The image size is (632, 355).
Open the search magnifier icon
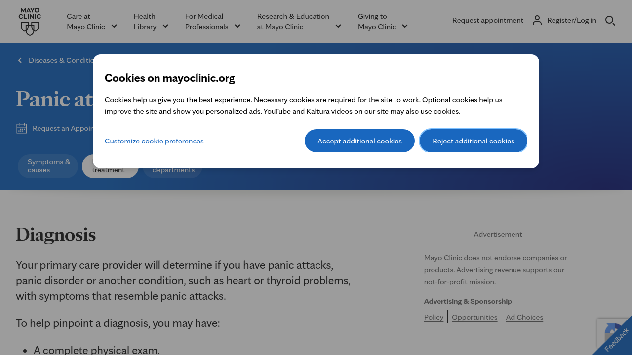point(610,21)
